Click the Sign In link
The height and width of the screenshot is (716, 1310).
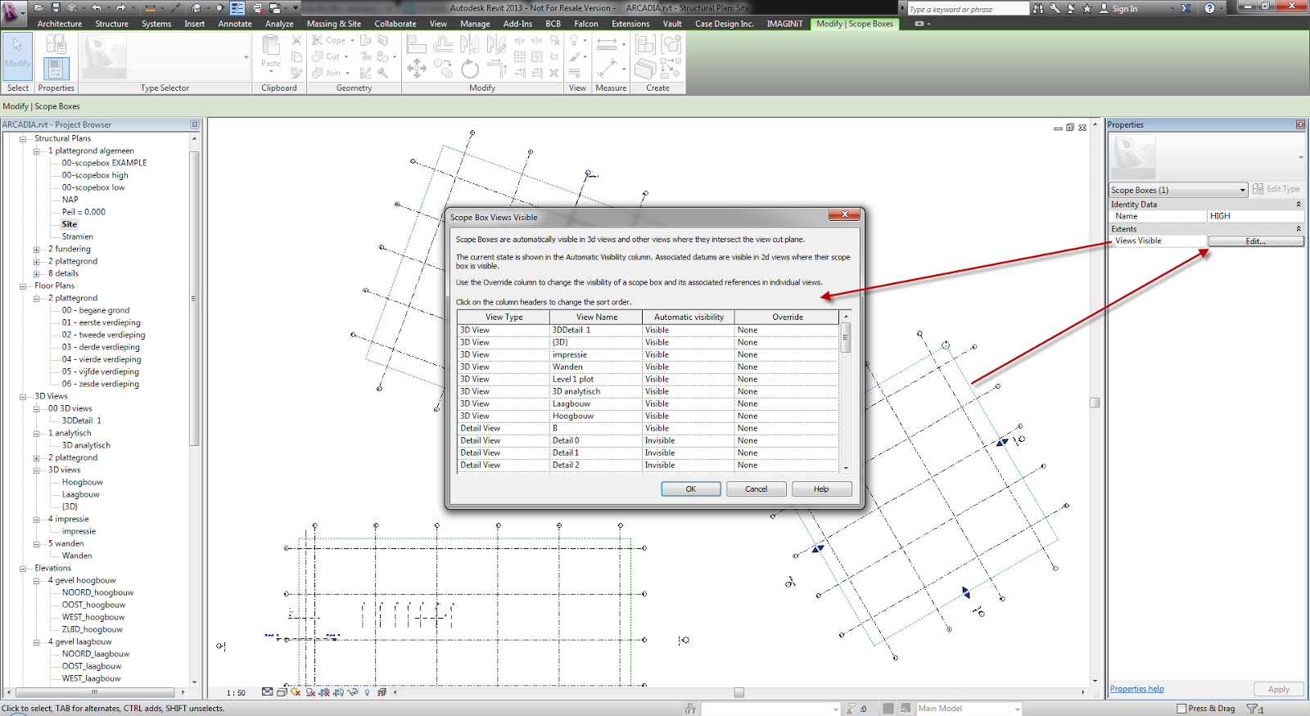1124,9
